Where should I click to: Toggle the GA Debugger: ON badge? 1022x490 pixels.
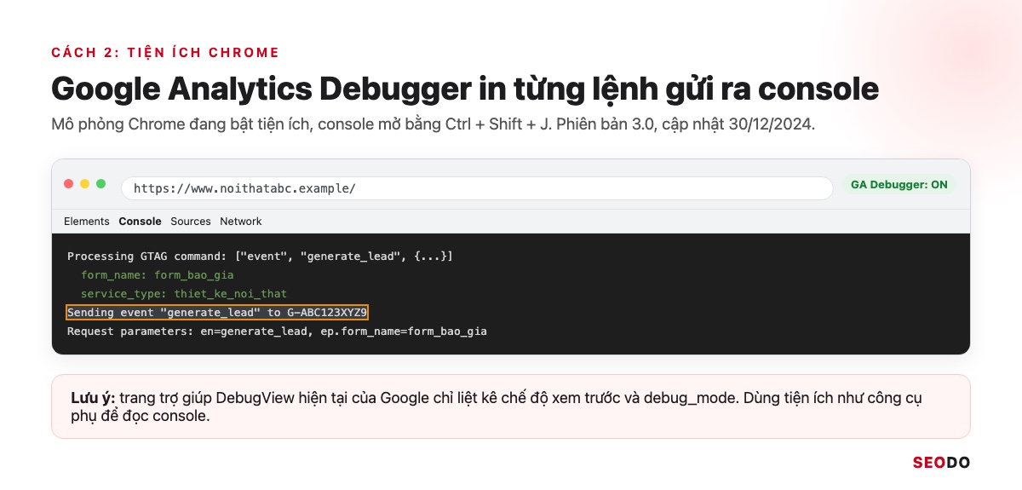899,184
